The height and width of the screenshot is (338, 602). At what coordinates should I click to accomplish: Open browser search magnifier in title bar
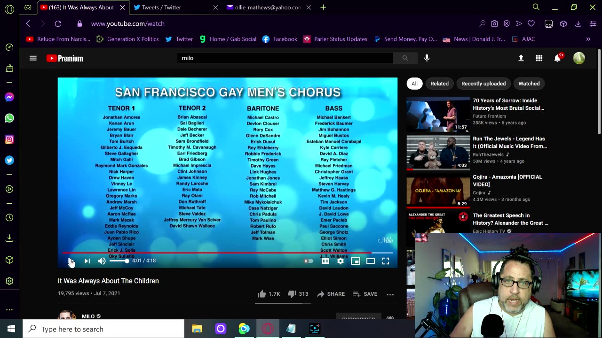(x=536, y=7)
